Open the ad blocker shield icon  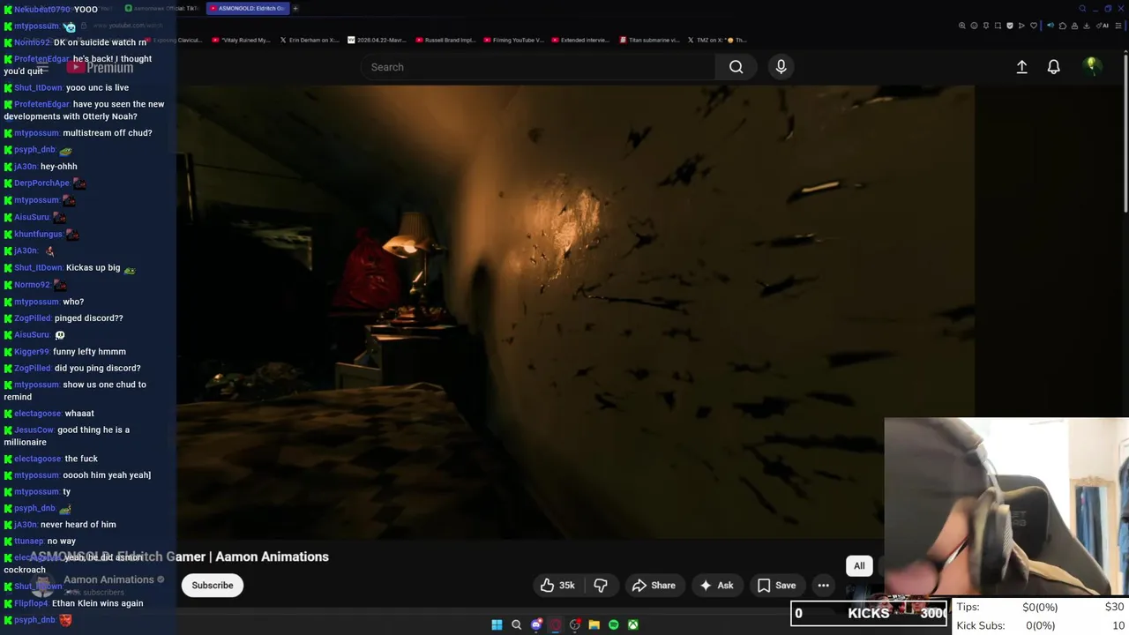[1010, 26]
